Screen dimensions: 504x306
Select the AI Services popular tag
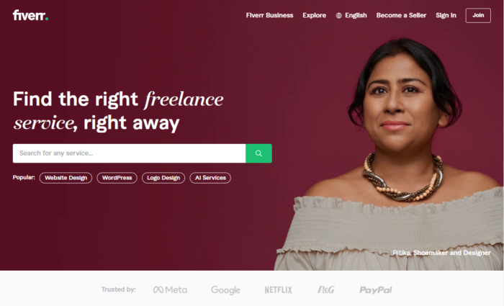(210, 178)
